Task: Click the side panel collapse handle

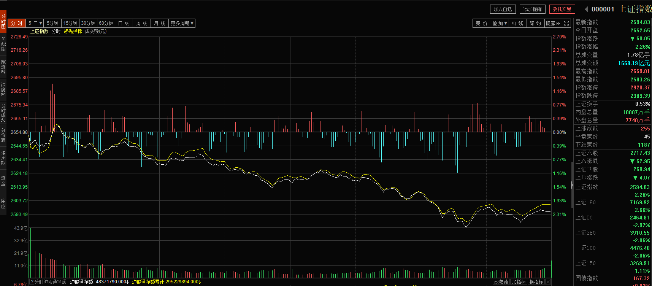Action: (572, 185)
